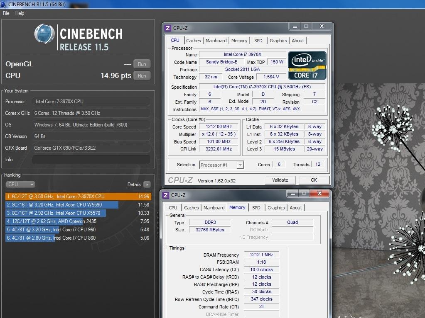
Task: Click Channels value Quad
Action: [292, 222]
